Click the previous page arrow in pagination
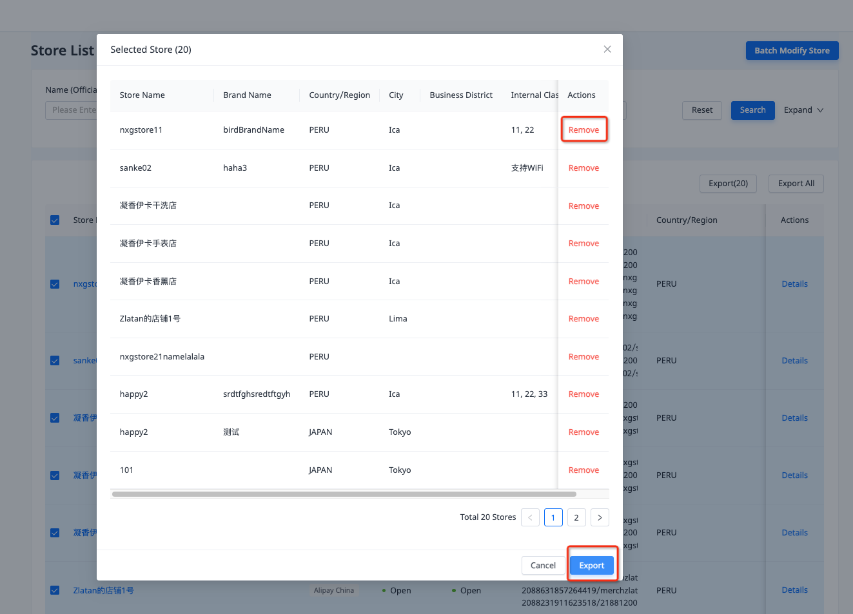Screen dimensions: 853x614 (x=530, y=517)
